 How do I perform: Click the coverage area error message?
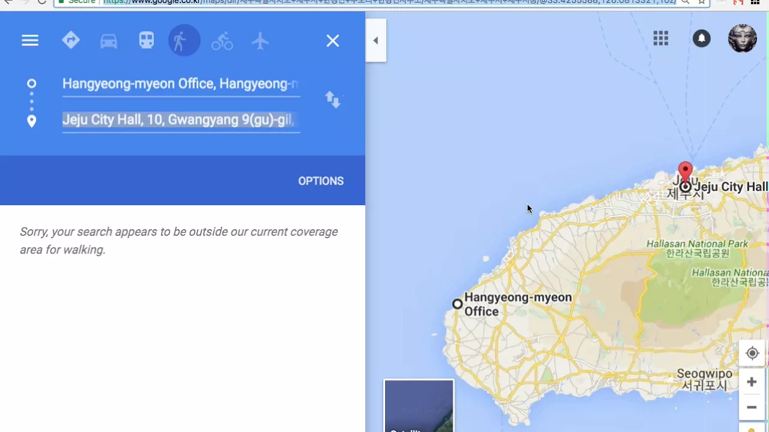[x=179, y=241]
